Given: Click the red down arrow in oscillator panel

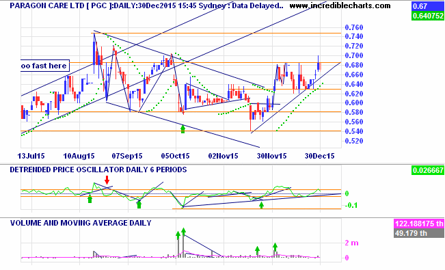Looking at the screenshot, I should click(x=107, y=180).
